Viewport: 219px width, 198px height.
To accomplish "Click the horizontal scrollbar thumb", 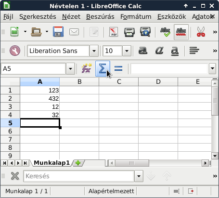I will 132,163.
